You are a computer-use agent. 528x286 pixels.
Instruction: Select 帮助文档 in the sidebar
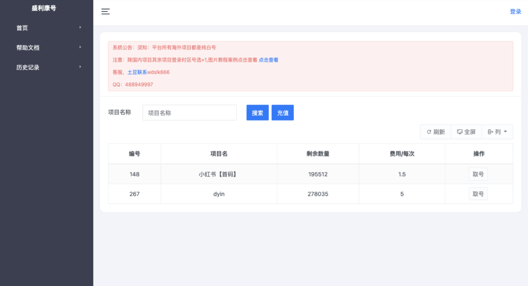pos(28,48)
